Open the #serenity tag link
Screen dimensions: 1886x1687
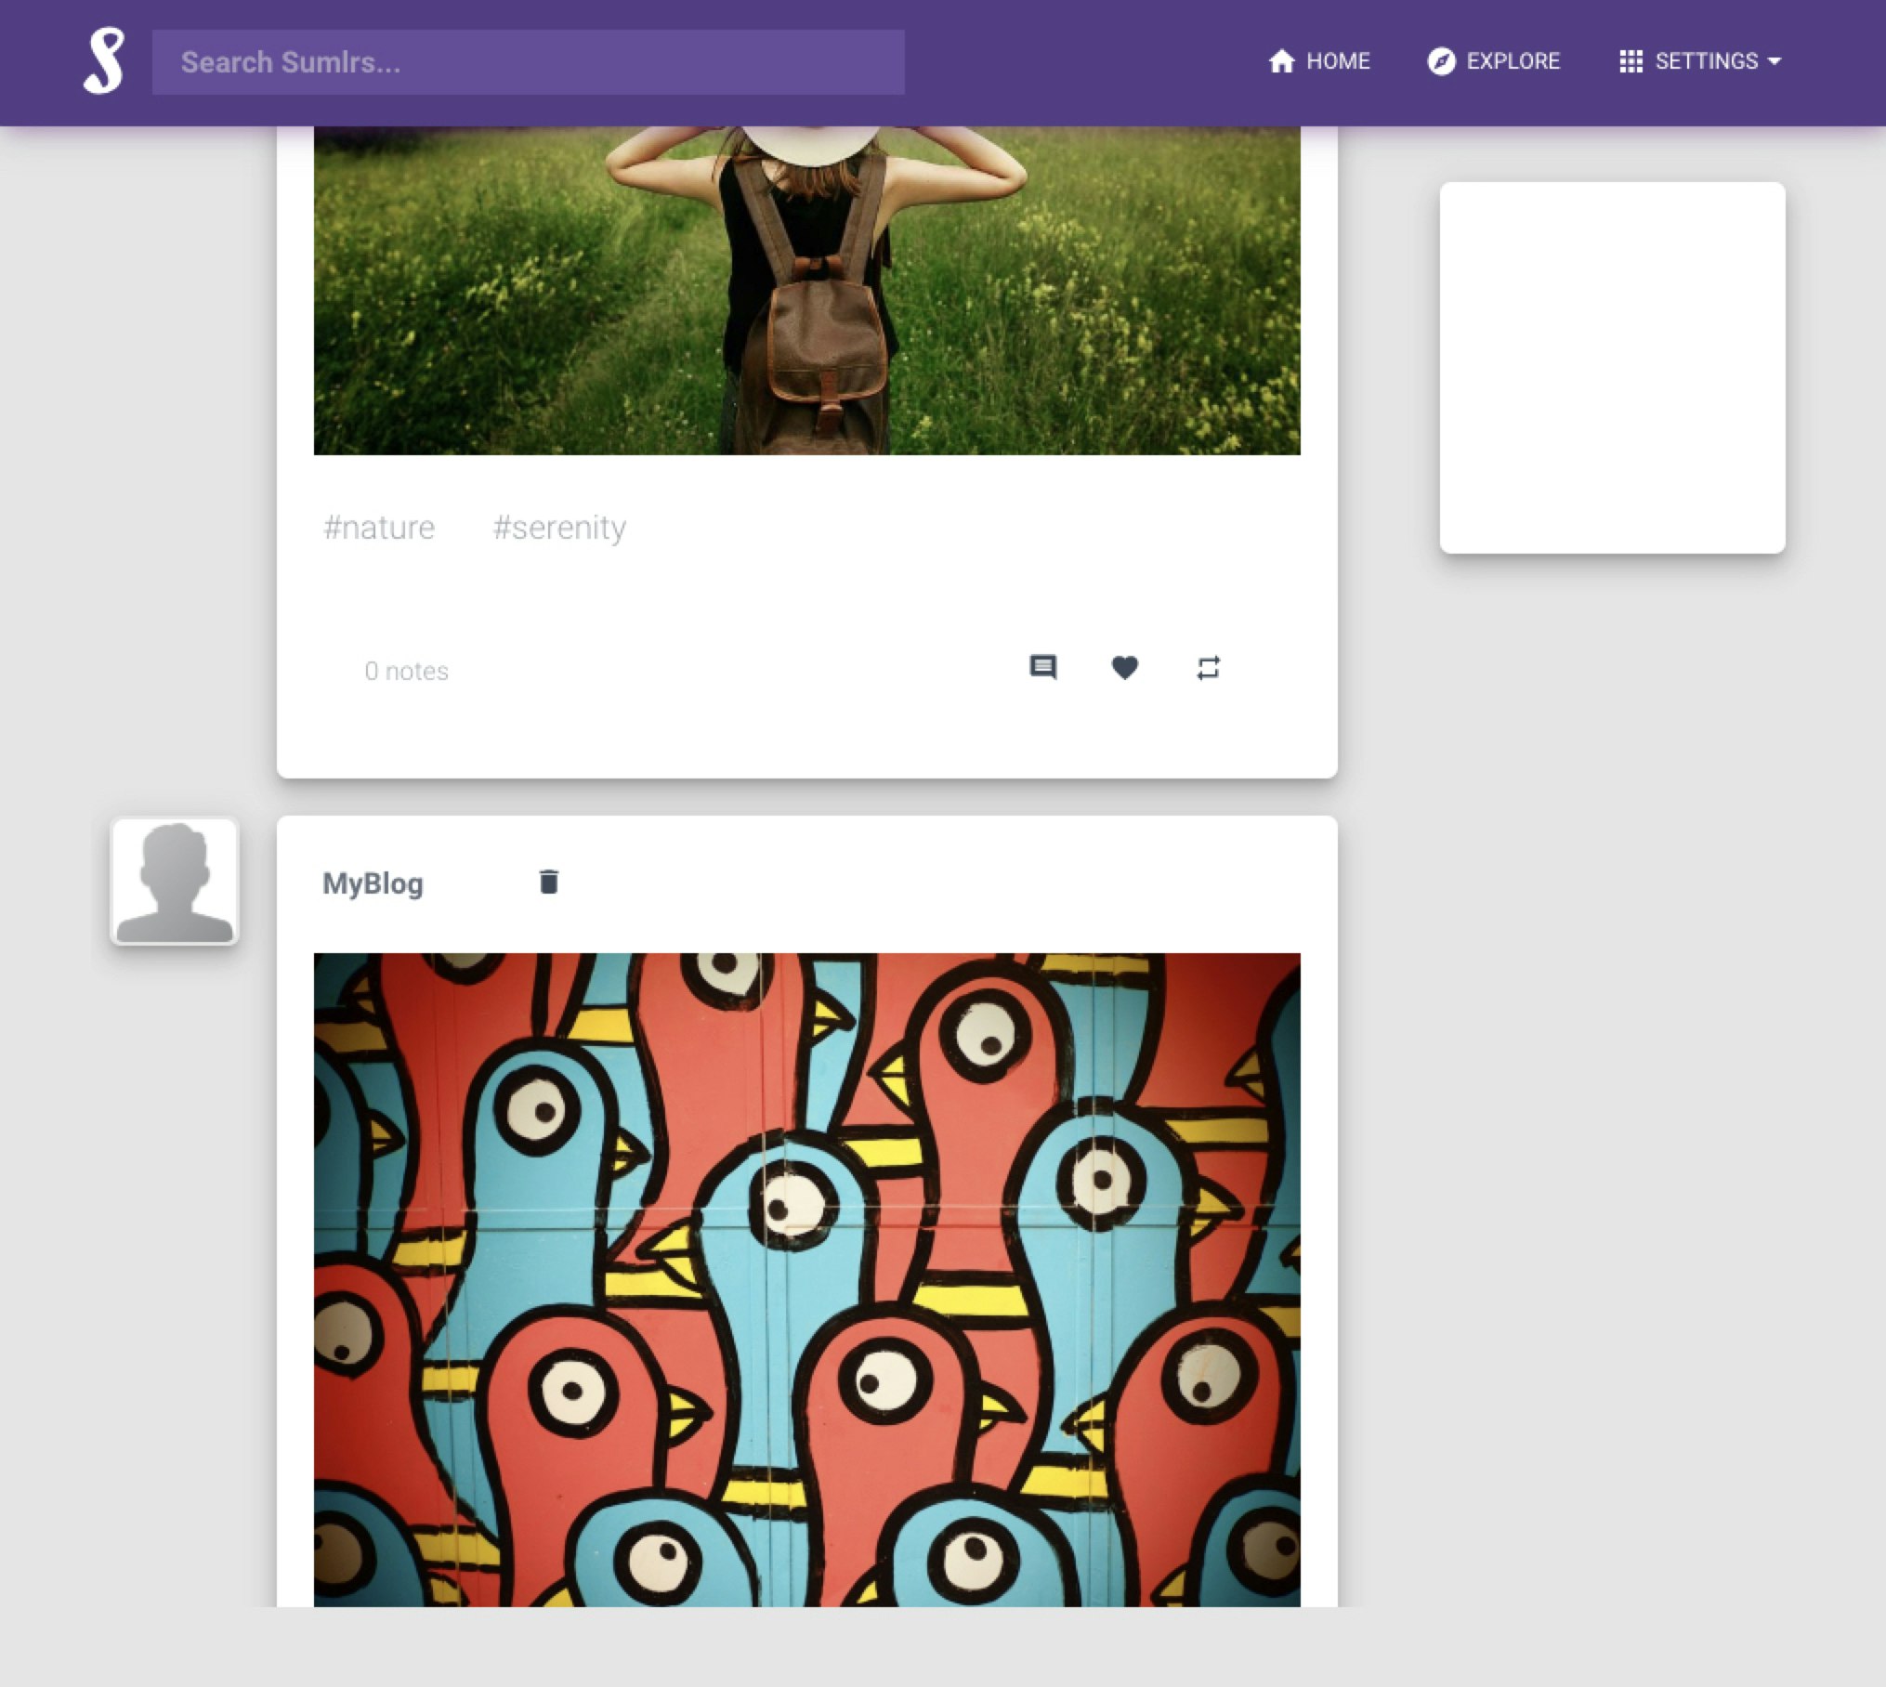click(x=559, y=527)
